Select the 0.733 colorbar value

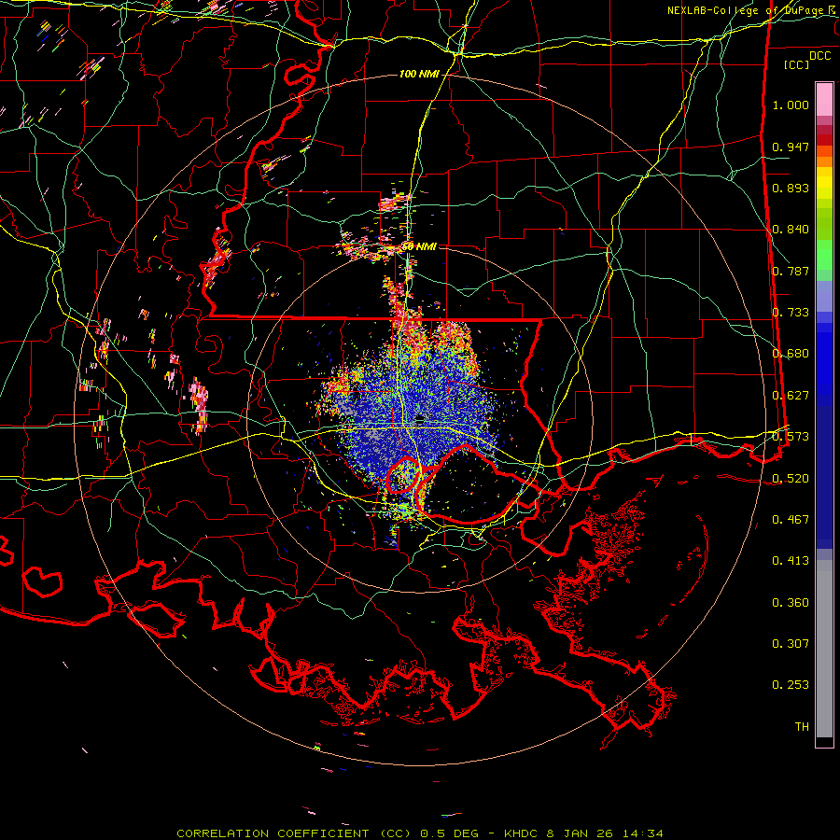coord(791,313)
